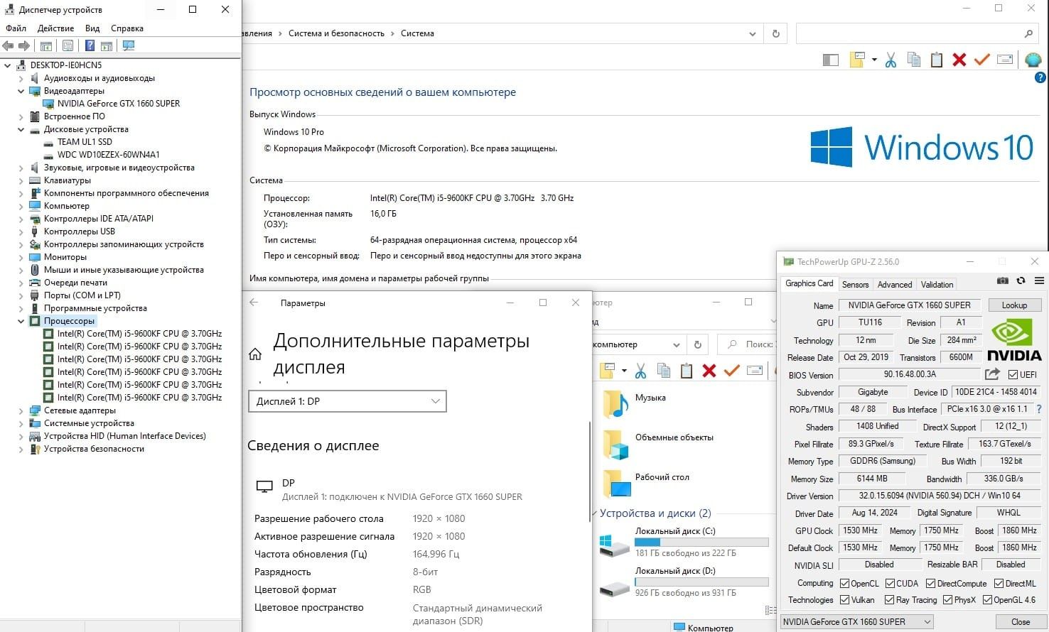Toggle the Vulkan checkbox in GPU-Z
The height and width of the screenshot is (632, 1049).
pos(844,600)
